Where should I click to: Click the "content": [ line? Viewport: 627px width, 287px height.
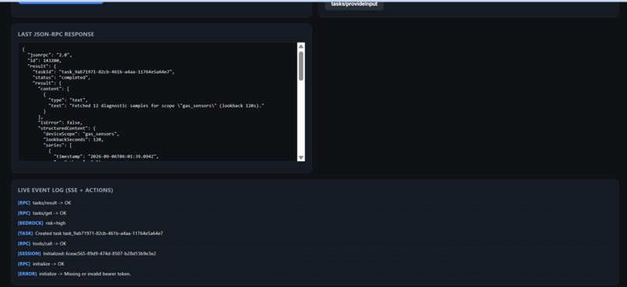pyautogui.click(x=54, y=89)
